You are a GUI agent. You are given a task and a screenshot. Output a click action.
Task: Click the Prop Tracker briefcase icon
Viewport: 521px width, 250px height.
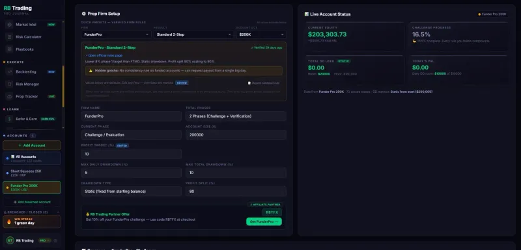point(10,97)
